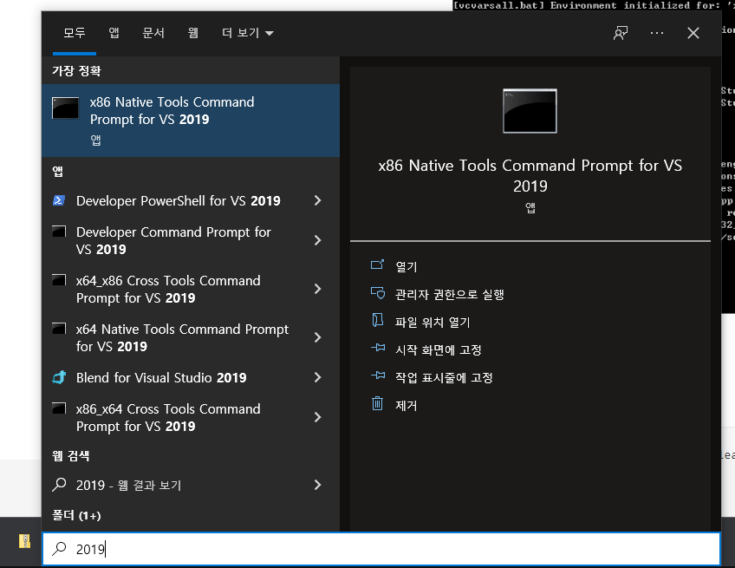735x568 pixels.
Task: Open the feedback person icon in search header
Action: [x=621, y=33]
